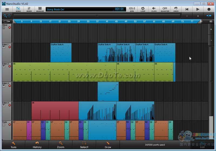
Task: Rewind to song start
Action: pos(187,9)
